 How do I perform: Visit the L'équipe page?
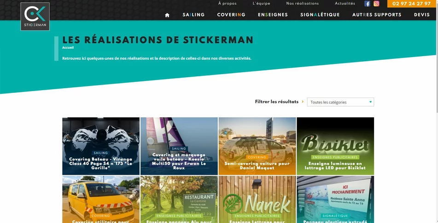click(261, 4)
